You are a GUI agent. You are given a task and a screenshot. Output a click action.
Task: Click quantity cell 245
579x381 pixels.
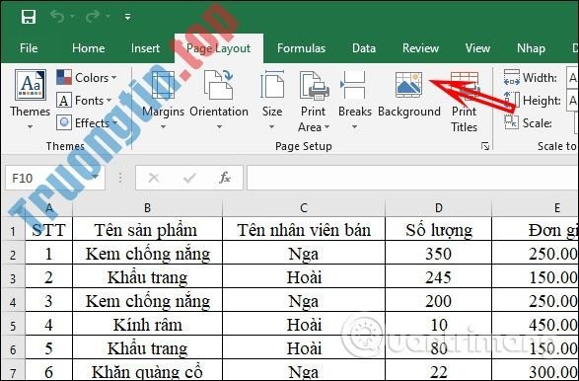(x=438, y=276)
